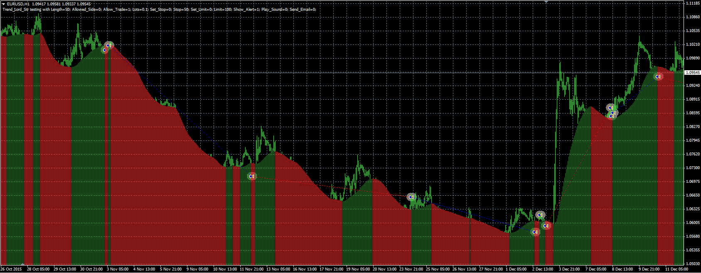Select the trade arrow marker near 23 Nov 21:00

pyautogui.click(x=411, y=197)
